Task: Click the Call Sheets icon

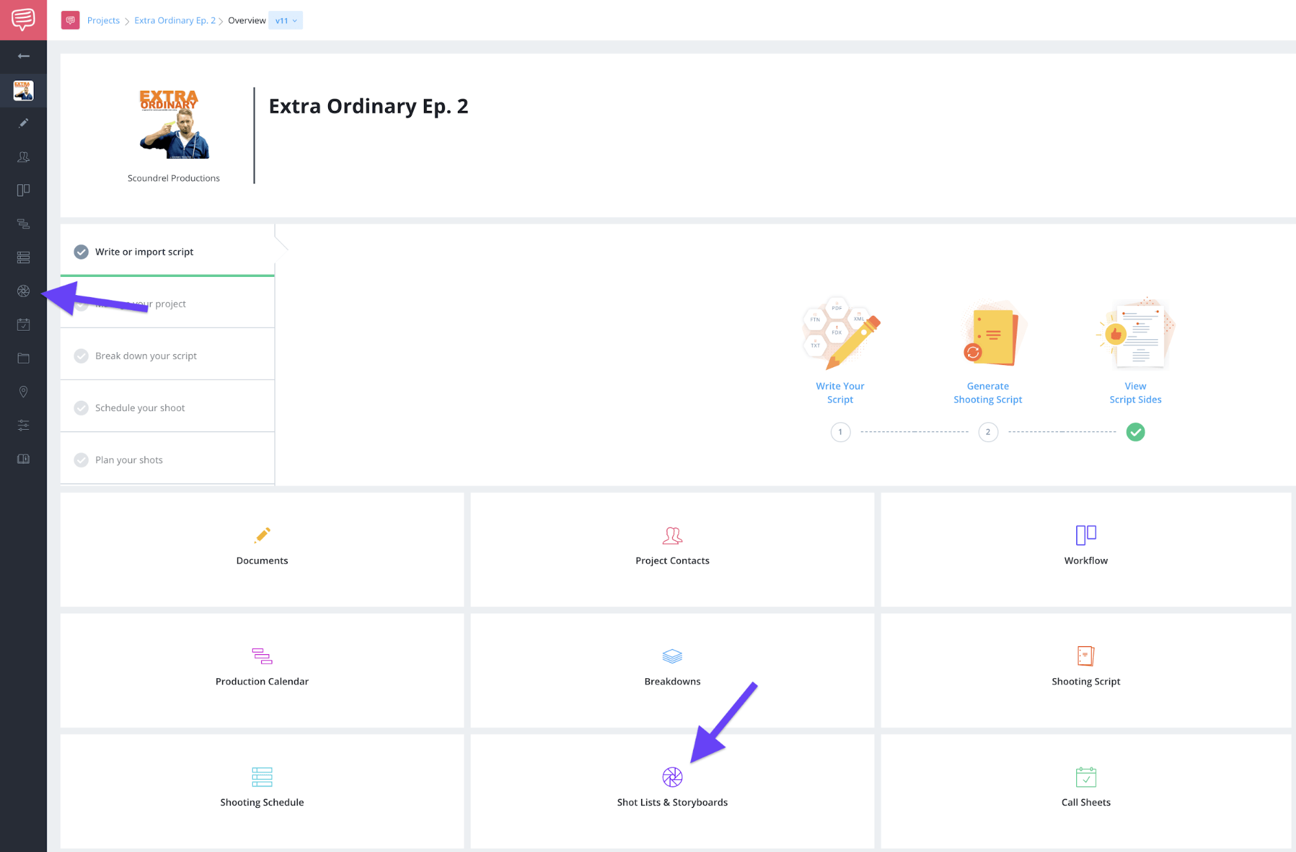Action: pyautogui.click(x=1085, y=776)
